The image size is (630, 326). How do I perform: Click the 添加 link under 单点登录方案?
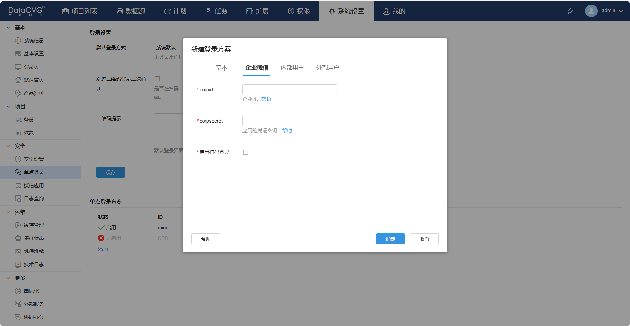click(x=103, y=249)
